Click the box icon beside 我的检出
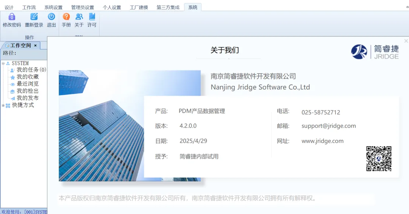409x214 pixels. point(12,91)
